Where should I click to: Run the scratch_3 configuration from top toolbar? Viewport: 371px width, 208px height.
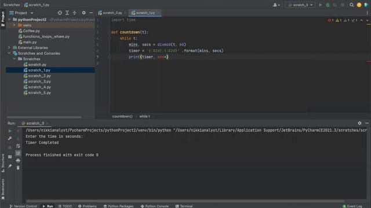coord(321,5)
